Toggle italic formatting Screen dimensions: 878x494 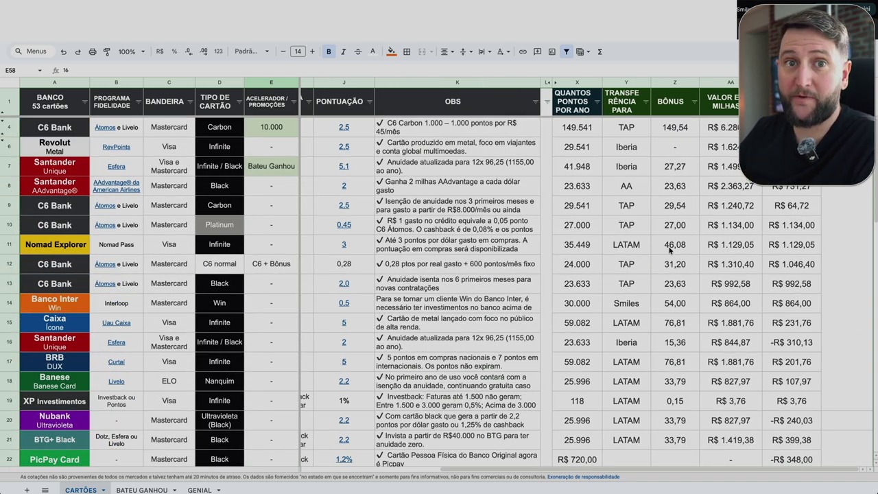coord(343,51)
